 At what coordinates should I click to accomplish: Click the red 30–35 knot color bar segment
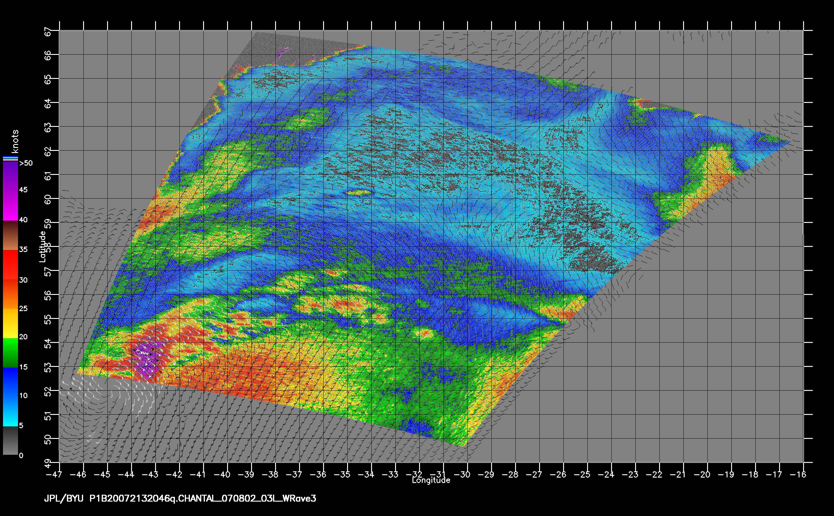(x=10, y=265)
